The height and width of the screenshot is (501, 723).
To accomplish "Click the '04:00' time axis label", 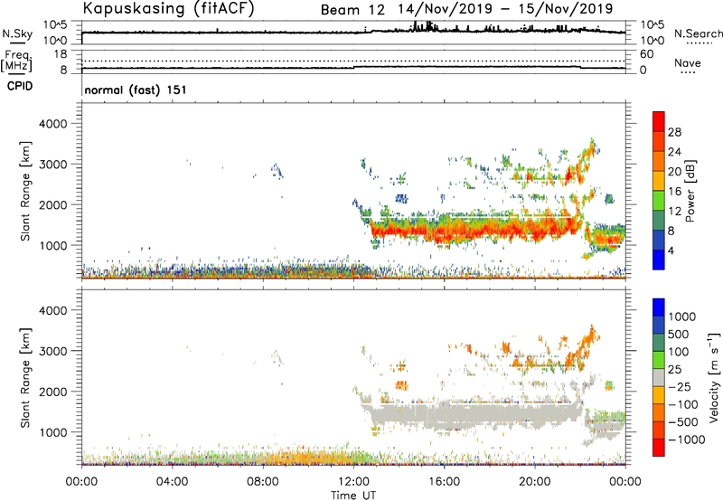I will point(172,482).
